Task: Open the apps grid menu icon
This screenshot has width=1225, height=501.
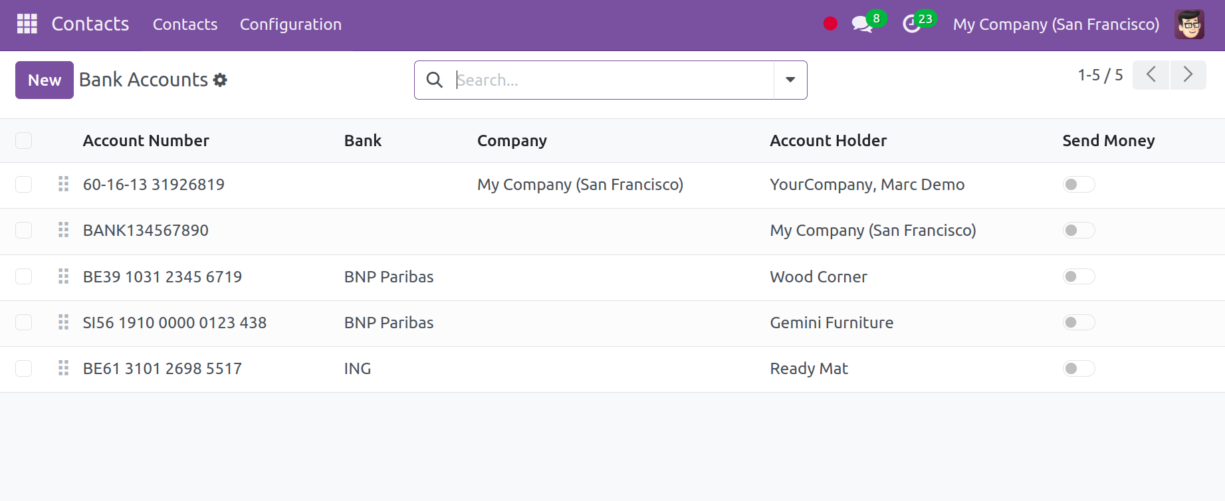Action: pos(27,24)
